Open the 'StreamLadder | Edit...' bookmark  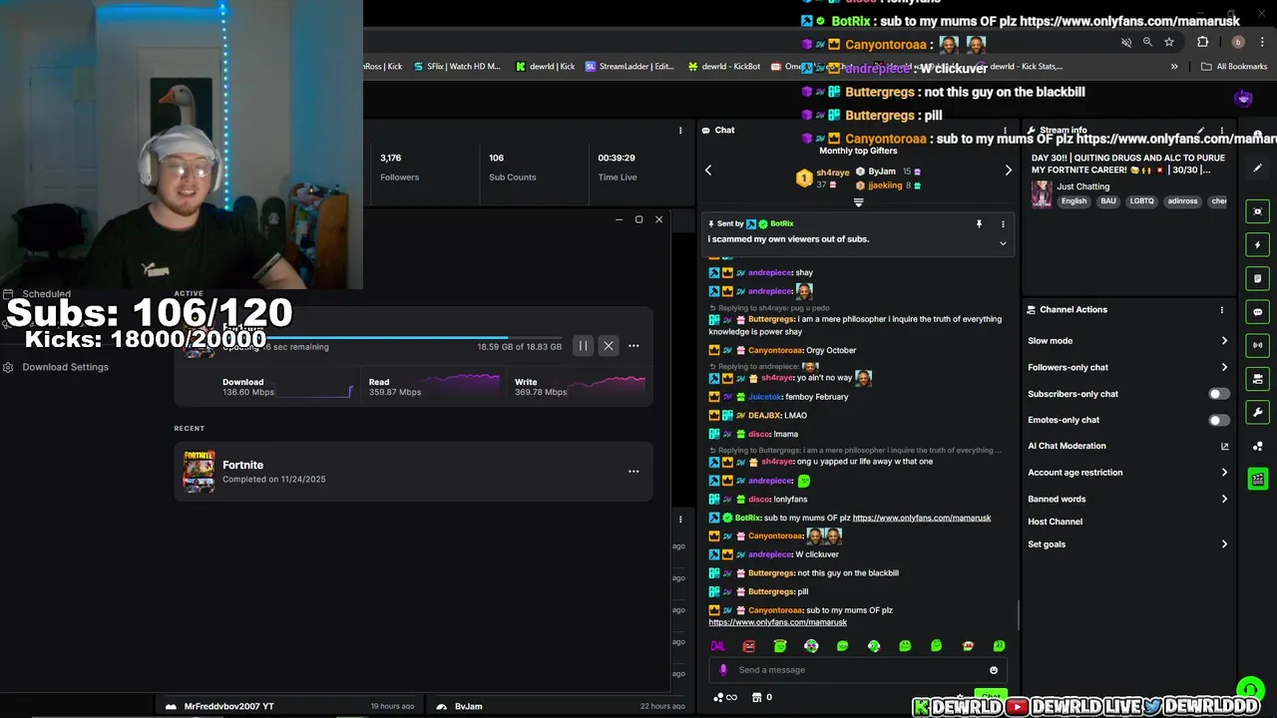pyautogui.click(x=630, y=67)
